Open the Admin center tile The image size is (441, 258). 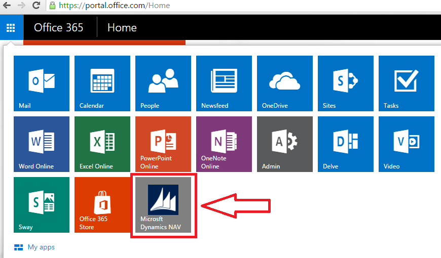285,144
